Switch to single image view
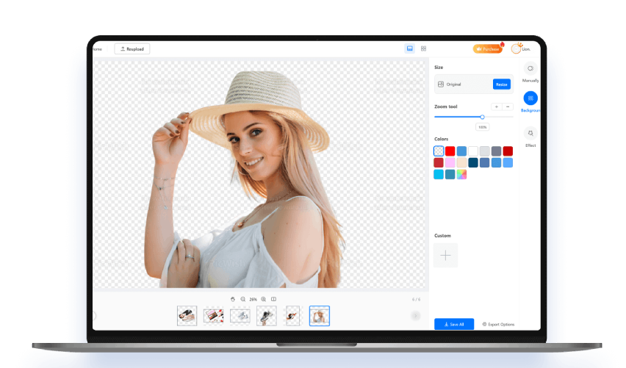The image size is (626, 368). [409, 48]
